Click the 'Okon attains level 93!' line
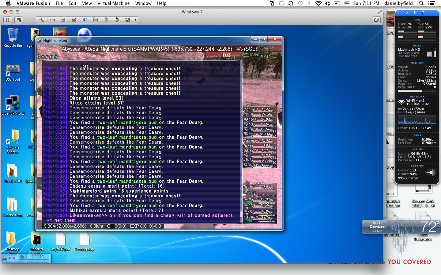This screenshot has width=441, height=275. click(96, 98)
